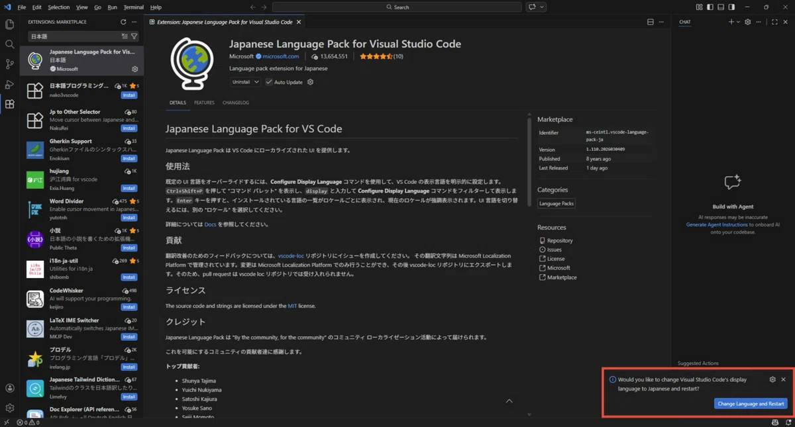Close the language change notification
The height and width of the screenshot is (427, 795).
coord(783,379)
